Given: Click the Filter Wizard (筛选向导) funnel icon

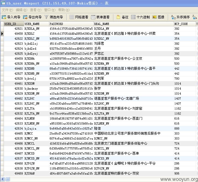Looking at the screenshot, I should pyautogui.click(x=46, y=17).
